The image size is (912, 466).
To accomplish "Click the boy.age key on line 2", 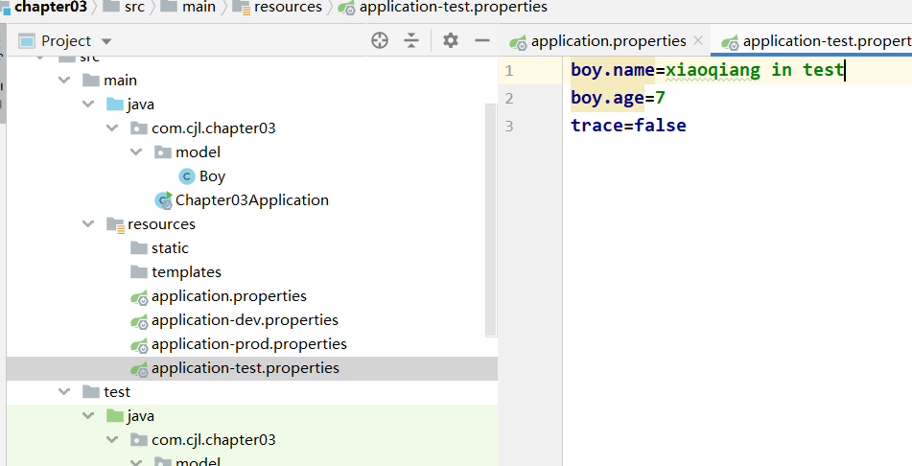I will coord(607,98).
